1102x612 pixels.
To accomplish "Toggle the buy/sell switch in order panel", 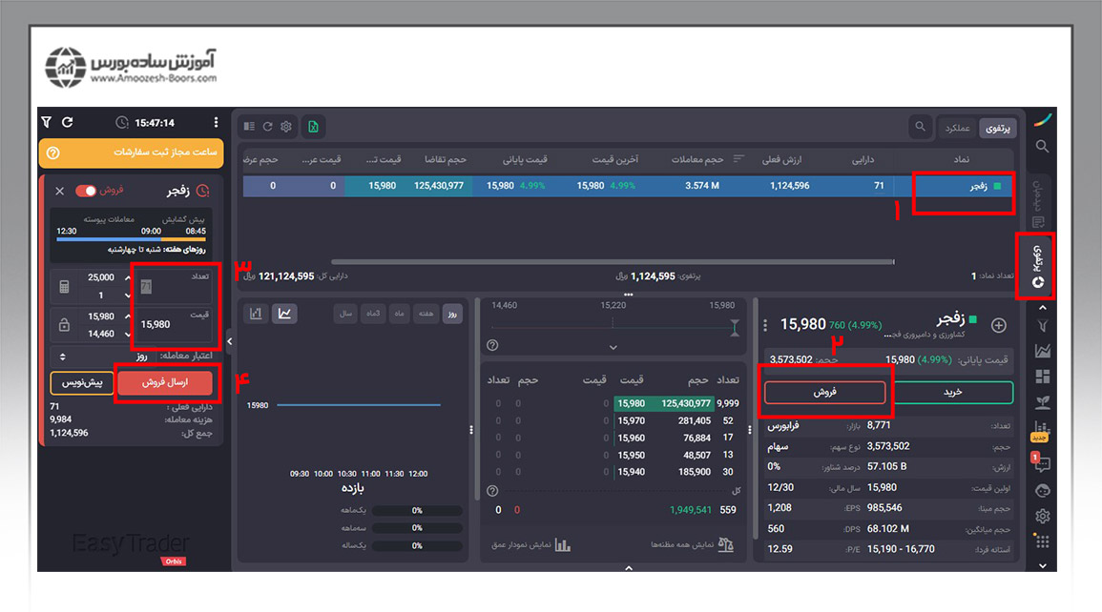I will pos(86,191).
